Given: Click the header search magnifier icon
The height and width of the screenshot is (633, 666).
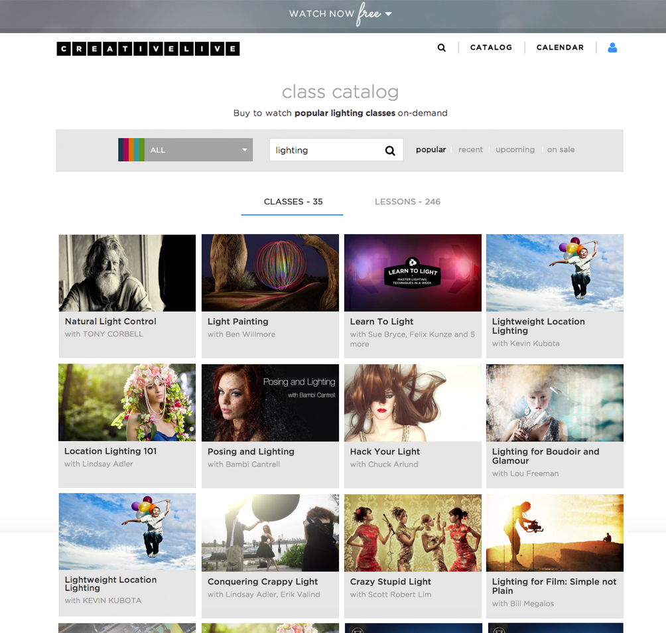Looking at the screenshot, I should (442, 48).
